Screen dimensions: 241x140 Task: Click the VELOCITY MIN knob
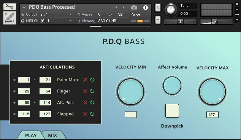pos(131,92)
